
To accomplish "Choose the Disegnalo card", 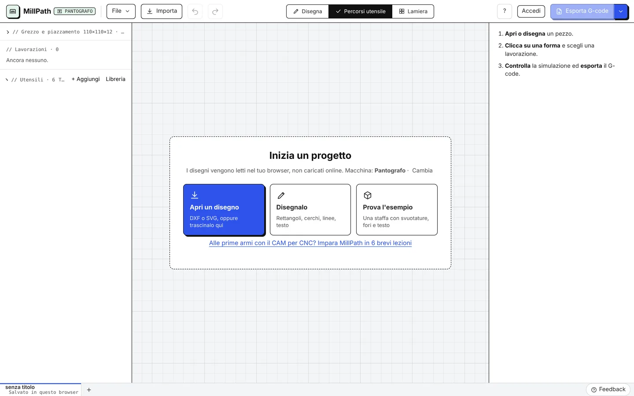I will (310, 209).
